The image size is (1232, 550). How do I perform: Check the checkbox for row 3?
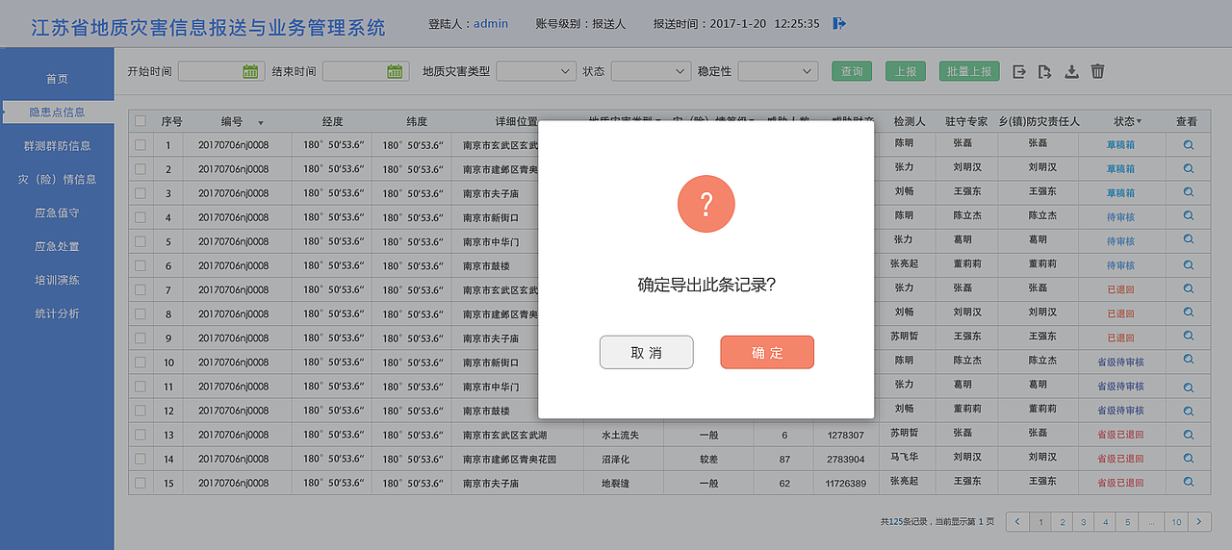(x=141, y=193)
